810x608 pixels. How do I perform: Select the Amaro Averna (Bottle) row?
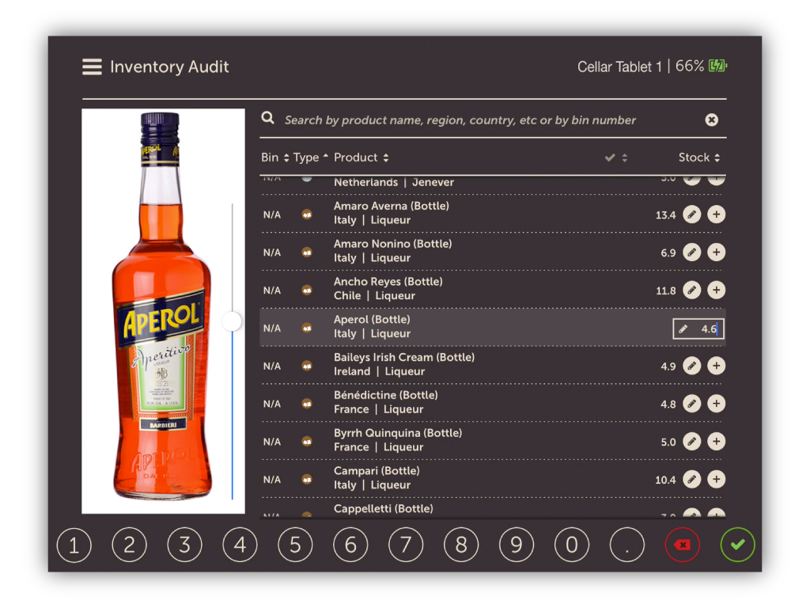[493, 214]
